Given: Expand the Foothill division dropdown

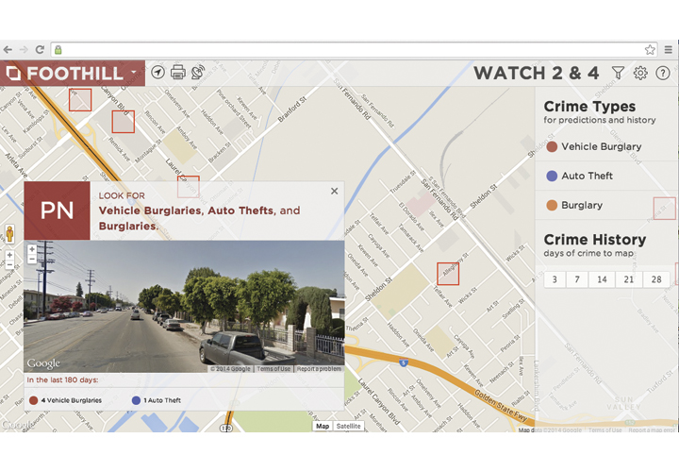Looking at the screenshot, I should pos(134,73).
